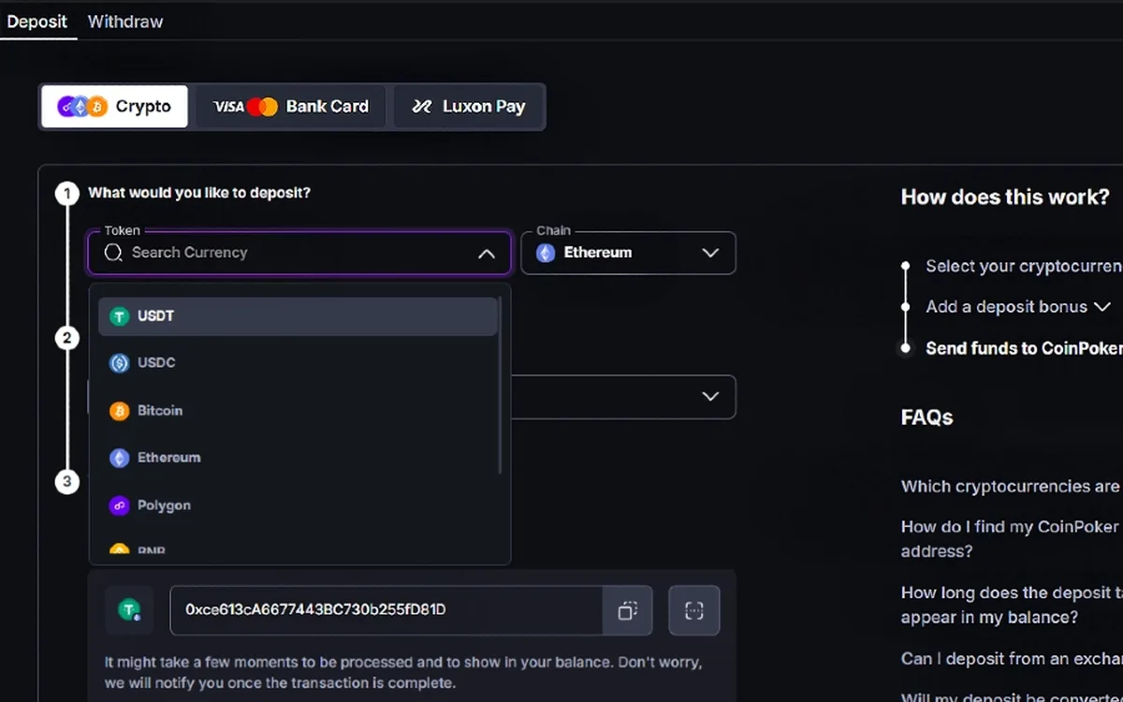
Task: Open the Chain dropdown showing Ethereum
Action: pyautogui.click(x=628, y=253)
